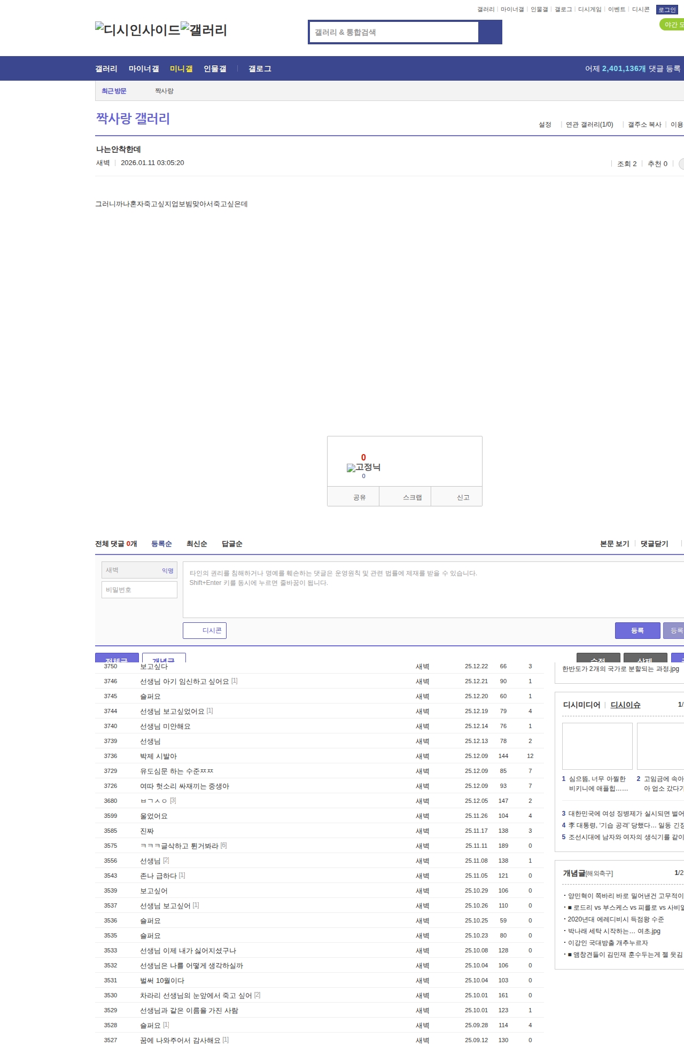Click the 디시인사이드 logo image
The image size is (684, 1047).
[137, 29]
